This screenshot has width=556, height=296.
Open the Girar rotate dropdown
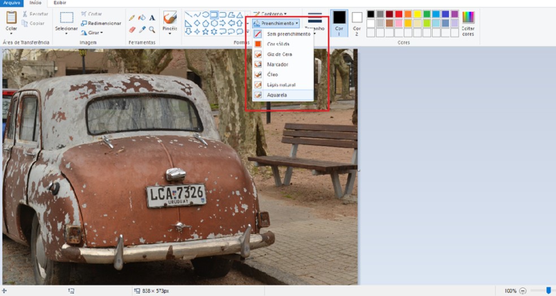click(x=92, y=33)
